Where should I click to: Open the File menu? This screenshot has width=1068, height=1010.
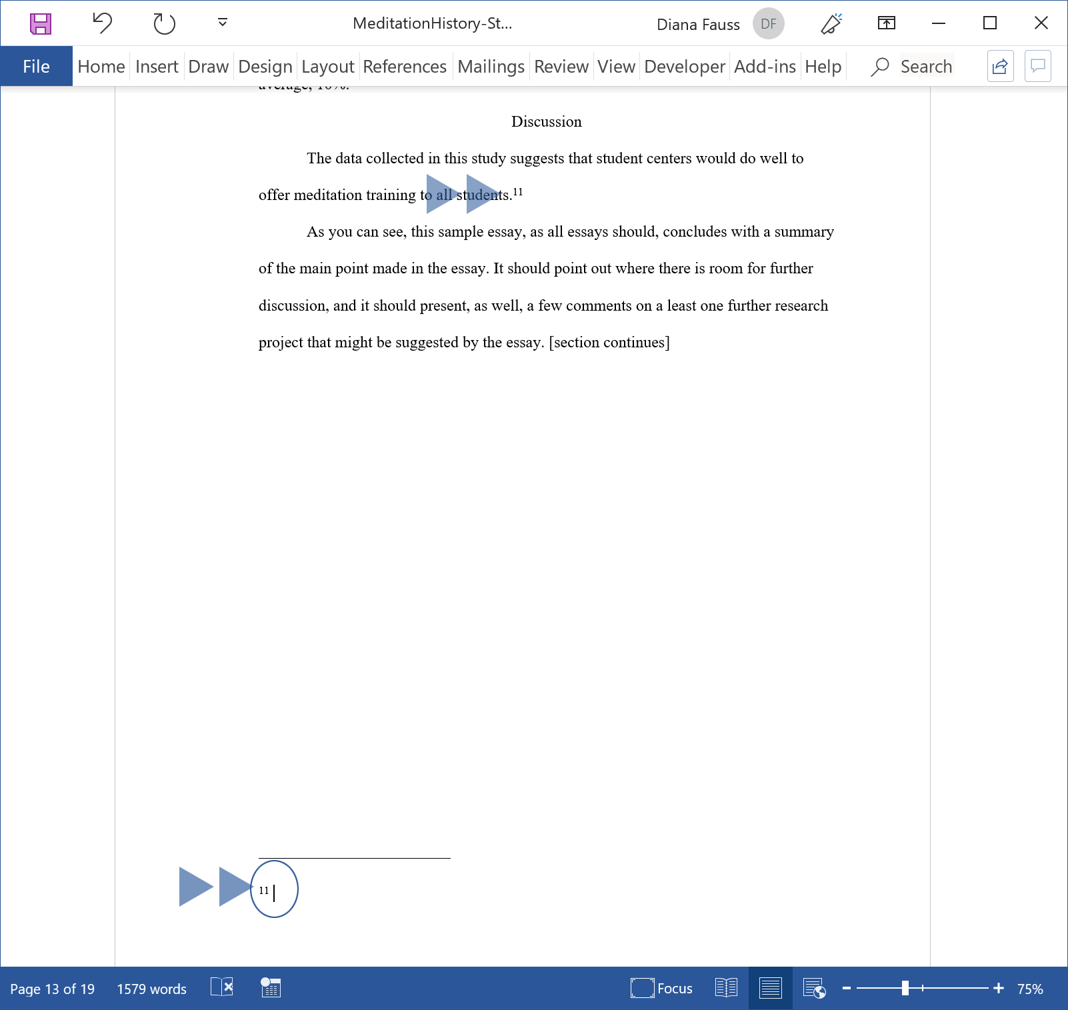[x=36, y=67]
